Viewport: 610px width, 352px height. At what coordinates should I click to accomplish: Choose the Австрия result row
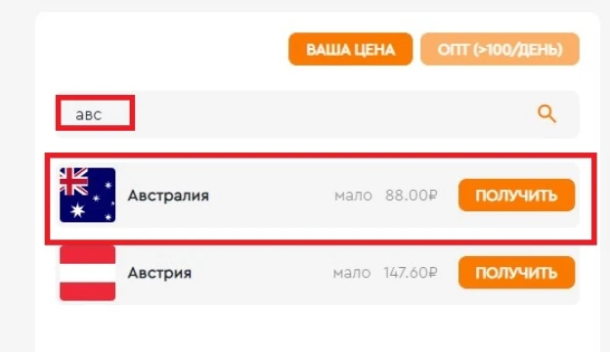coord(318,273)
